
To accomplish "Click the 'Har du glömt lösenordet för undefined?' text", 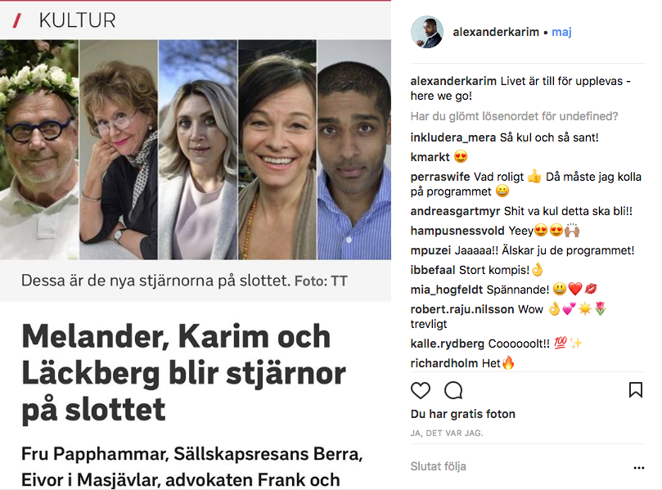I will tap(514, 116).
